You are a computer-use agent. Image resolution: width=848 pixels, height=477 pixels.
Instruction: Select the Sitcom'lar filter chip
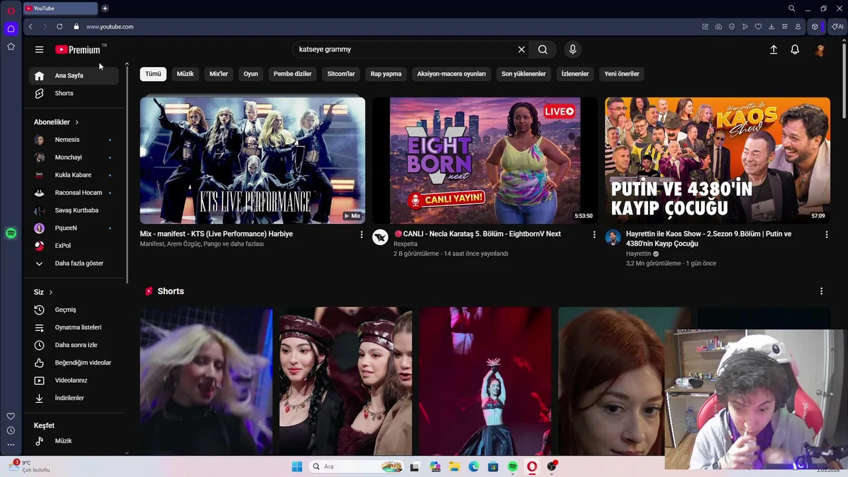coord(341,74)
